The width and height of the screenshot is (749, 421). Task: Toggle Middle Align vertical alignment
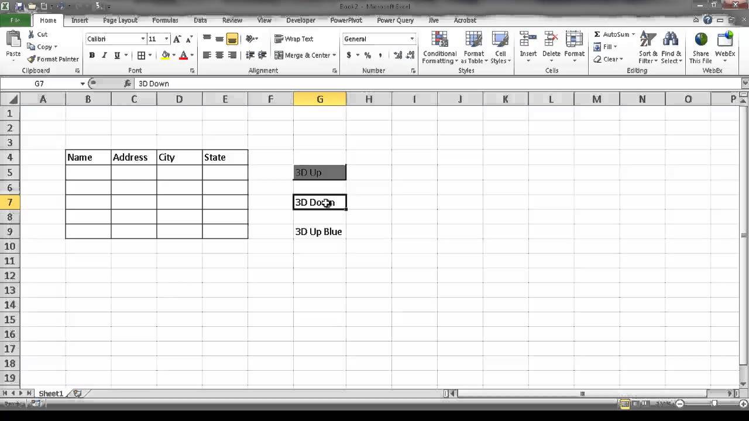coord(219,39)
